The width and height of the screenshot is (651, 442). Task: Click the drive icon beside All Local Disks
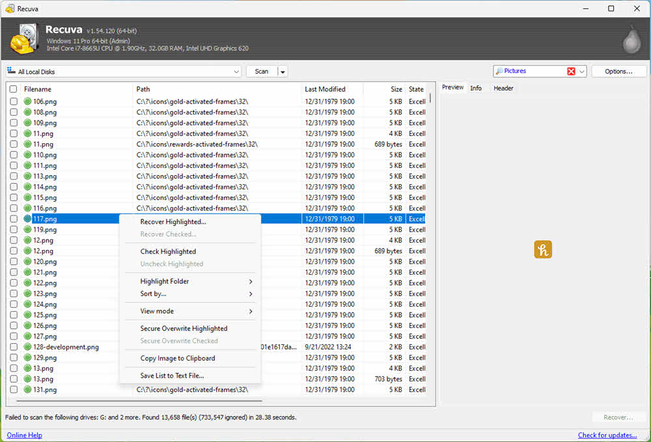pyautogui.click(x=9, y=69)
